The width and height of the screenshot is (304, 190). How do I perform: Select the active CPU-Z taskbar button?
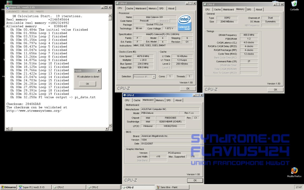point(138,187)
